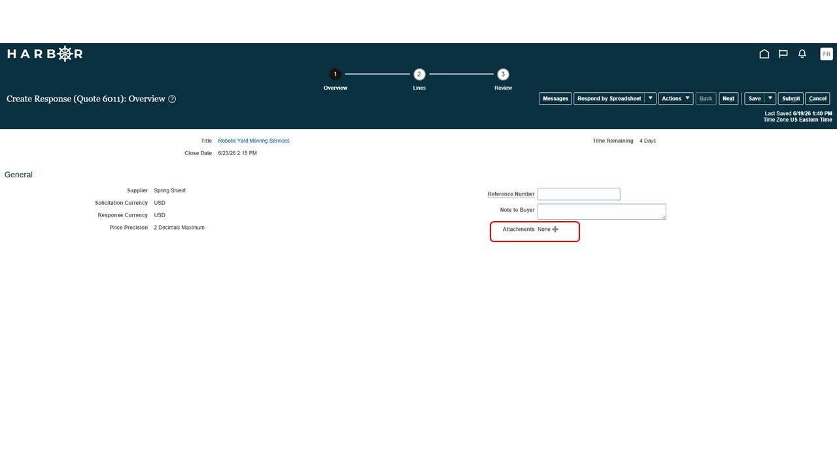Image resolution: width=837 pixels, height=471 pixels.
Task: Select the close date 6/23/26 2:15 PM
Action: (237, 153)
